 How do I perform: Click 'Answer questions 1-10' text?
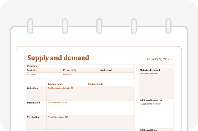click(x=57, y=103)
